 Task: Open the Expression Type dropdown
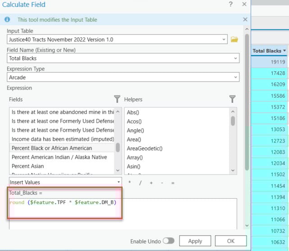pyautogui.click(x=235, y=77)
